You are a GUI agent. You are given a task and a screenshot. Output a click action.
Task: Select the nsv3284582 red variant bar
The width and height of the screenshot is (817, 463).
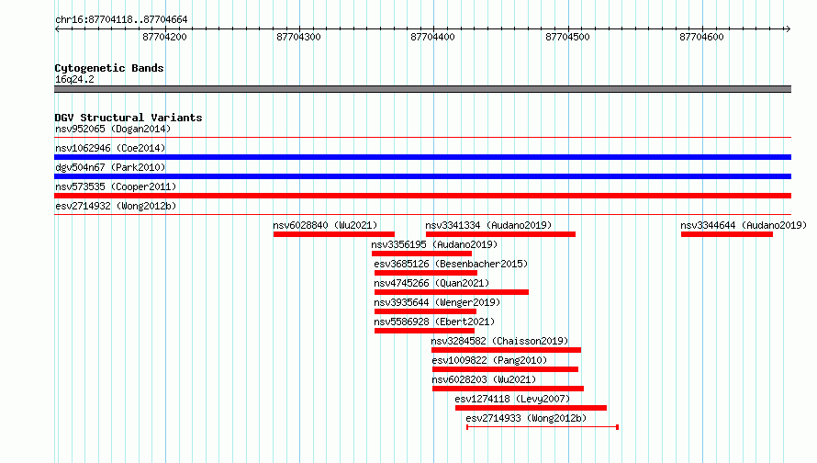506,350
